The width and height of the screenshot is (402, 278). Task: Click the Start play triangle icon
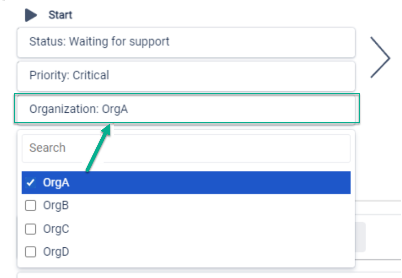pyautogui.click(x=31, y=15)
